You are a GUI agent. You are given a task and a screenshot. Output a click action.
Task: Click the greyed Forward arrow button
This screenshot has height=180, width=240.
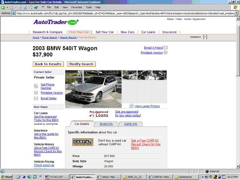12,7
